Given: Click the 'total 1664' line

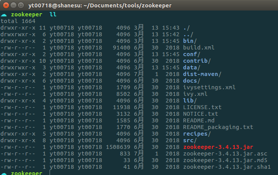Looking at the screenshot, I should [18, 21].
